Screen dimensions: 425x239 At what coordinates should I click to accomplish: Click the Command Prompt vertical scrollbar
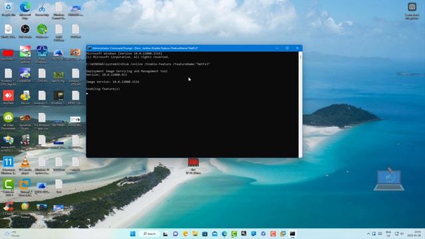300,104
